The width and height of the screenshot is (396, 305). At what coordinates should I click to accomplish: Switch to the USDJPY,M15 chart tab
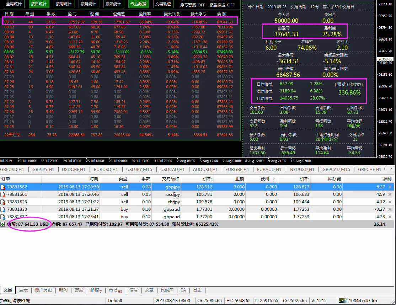(x=139, y=170)
